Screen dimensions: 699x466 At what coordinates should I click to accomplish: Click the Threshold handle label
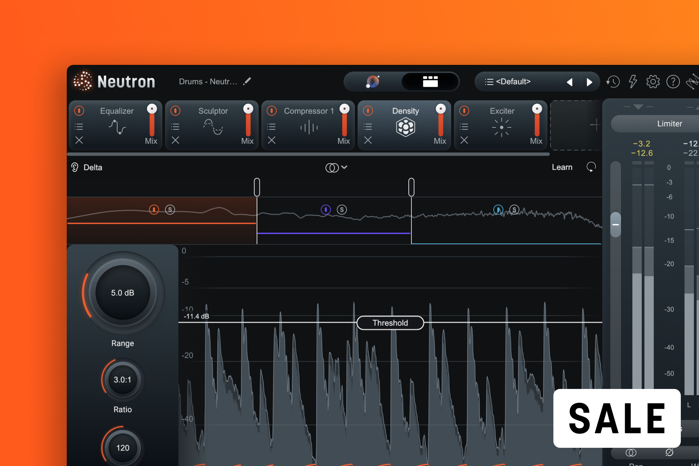click(390, 323)
